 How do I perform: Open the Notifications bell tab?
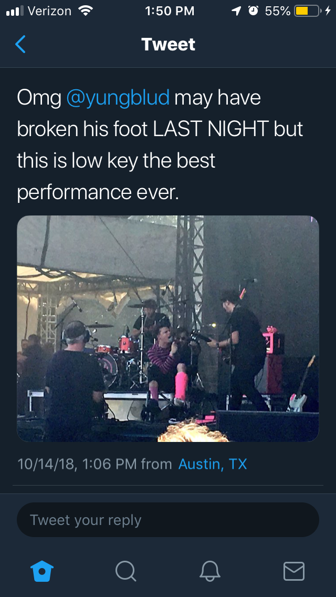[210, 571]
